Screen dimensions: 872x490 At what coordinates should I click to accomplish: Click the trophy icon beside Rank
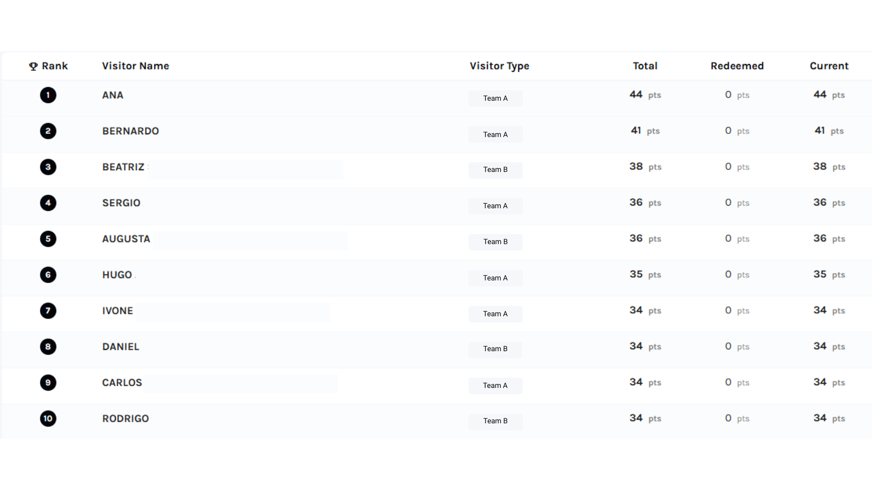[33, 66]
